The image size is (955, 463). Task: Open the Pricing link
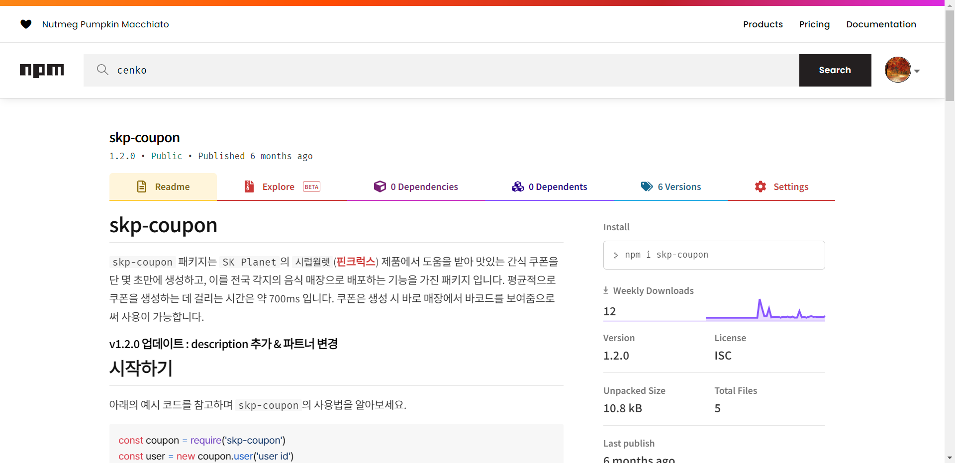[x=814, y=24]
